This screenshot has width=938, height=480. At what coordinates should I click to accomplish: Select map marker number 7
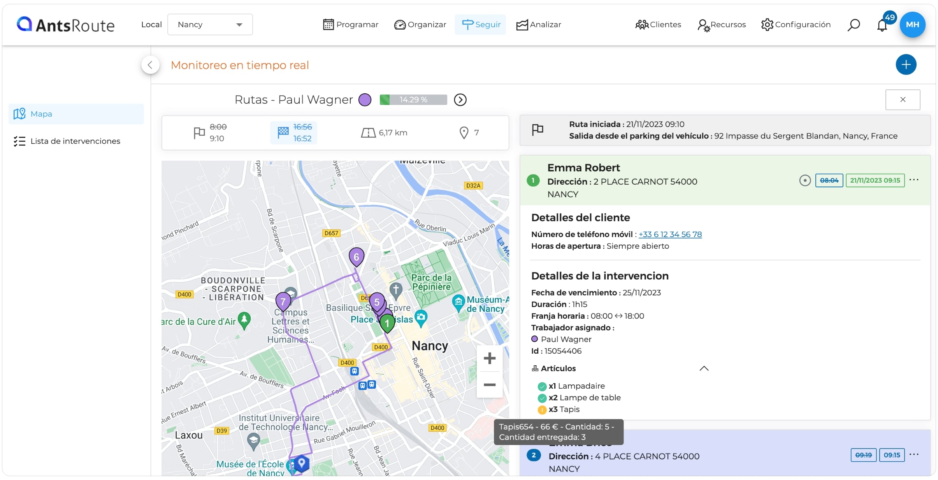(x=283, y=302)
